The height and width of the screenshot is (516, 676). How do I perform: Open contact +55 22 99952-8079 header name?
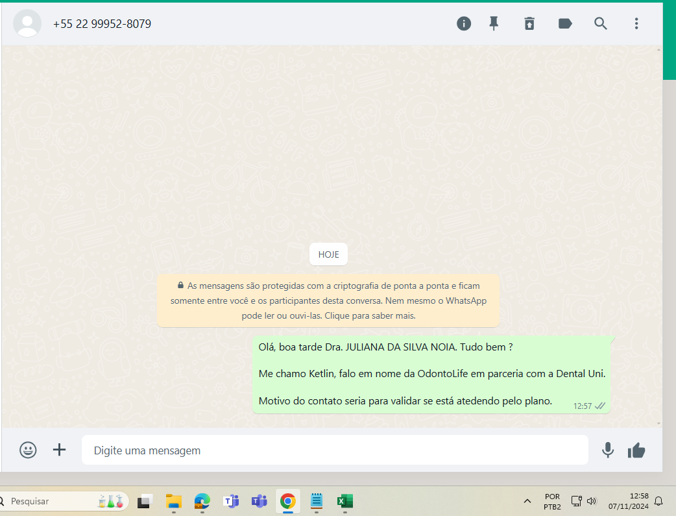pyautogui.click(x=102, y=24)
